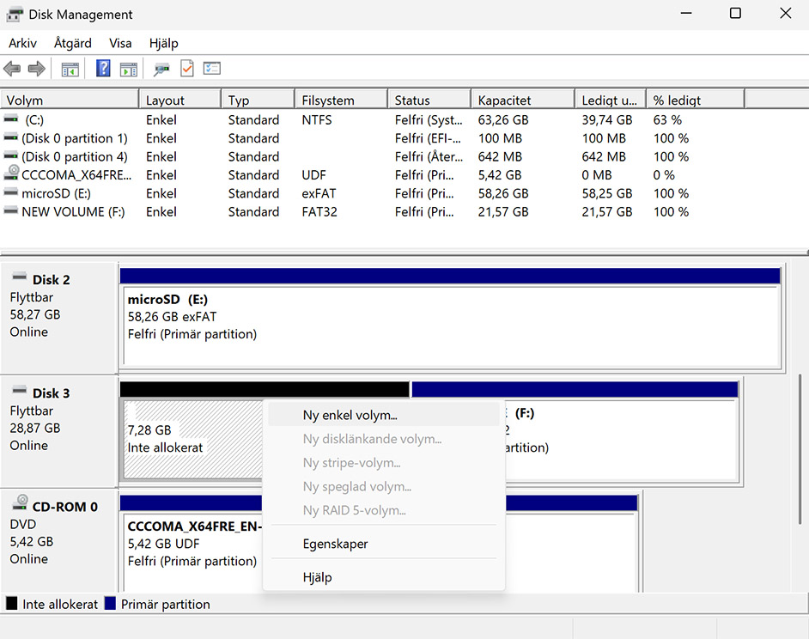Sort by the Kapacitet column header
The height and width of the screenshot is (639, 809).
click(x=523, y=100)
